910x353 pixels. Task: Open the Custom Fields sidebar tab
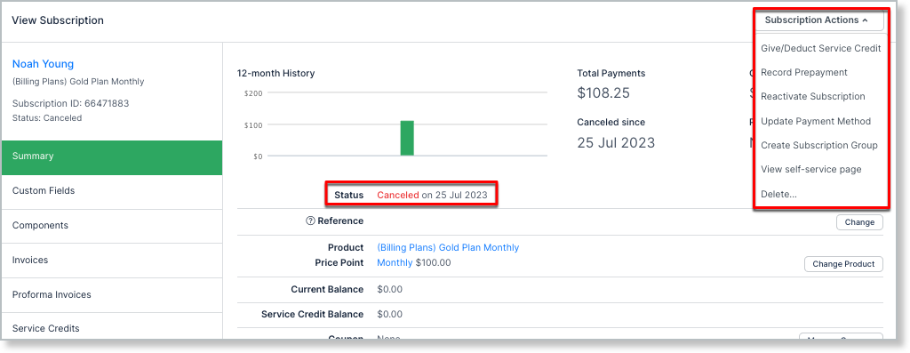pyautogui.click(x=112, y=191)
